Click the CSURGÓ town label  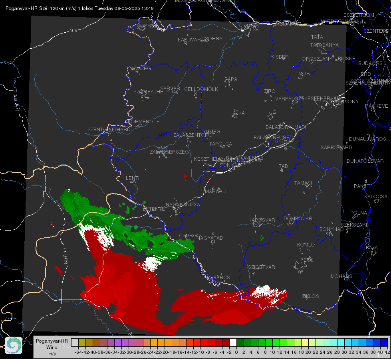pyautogui.click(x=190, y=236)
